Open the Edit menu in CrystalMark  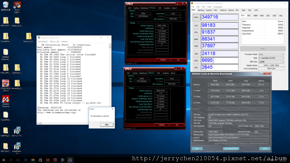(198, 7)
